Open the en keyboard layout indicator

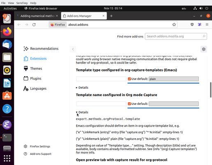pyautogui.click(x=184, y=8)
